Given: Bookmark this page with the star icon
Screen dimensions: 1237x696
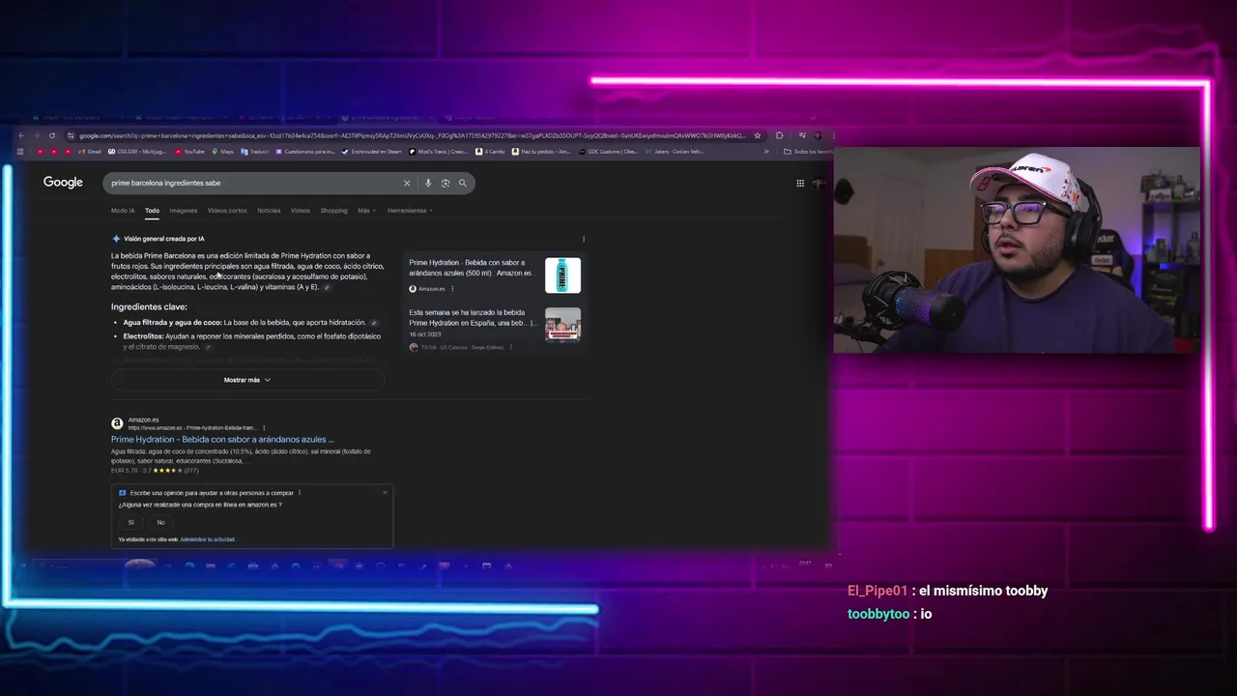Looking at the screenshot, I should pos(758,135).
